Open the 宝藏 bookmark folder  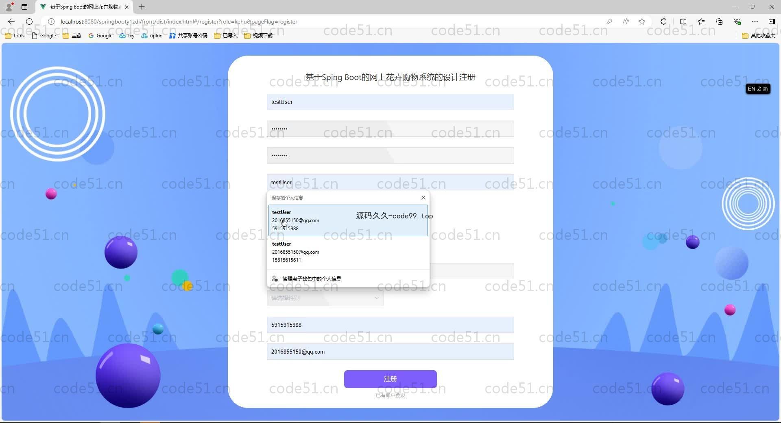coord(72,36)
